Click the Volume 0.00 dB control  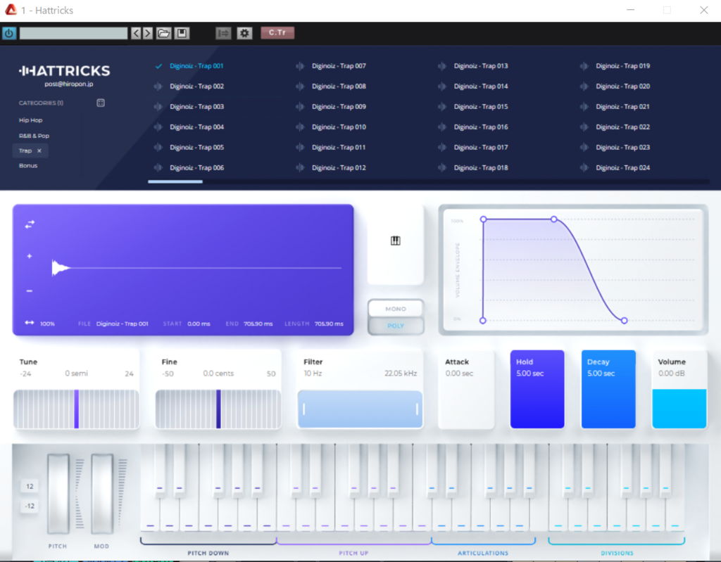click(x=679, y=390)
